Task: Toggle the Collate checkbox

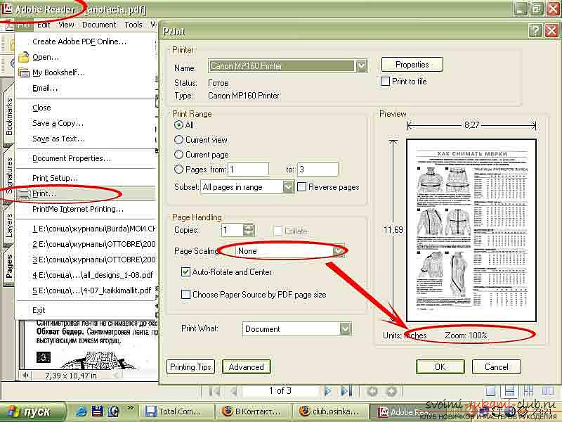Action: point(277,231)
